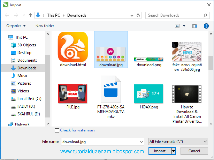Expand the Organize menu
Screen dimensions: 214x160
(16, 26)
